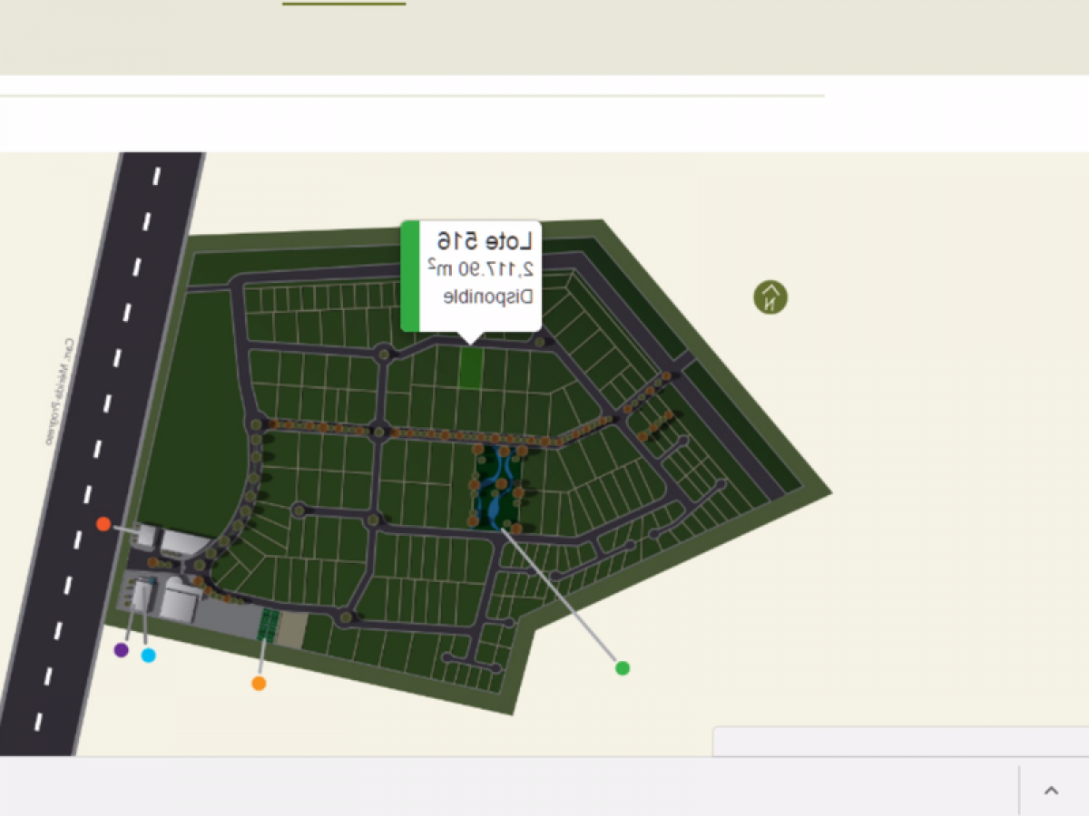Click the lake in the central park
Viewport: 1089px width, 816px height.
495,490
